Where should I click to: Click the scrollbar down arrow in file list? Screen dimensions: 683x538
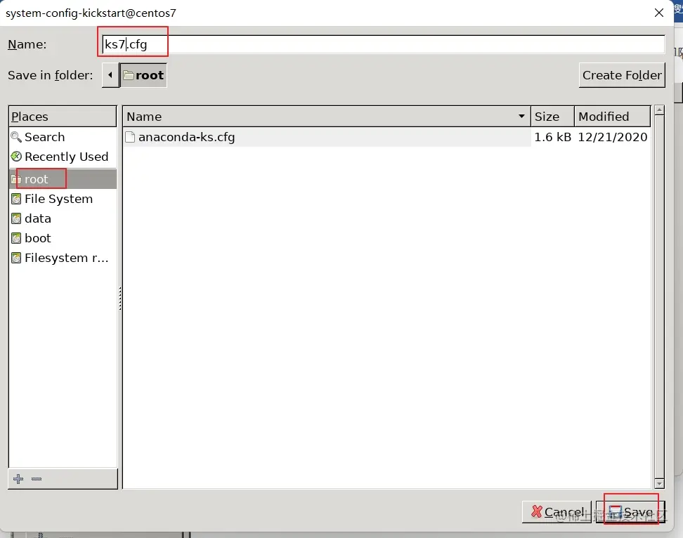click(x=659, y=484)
